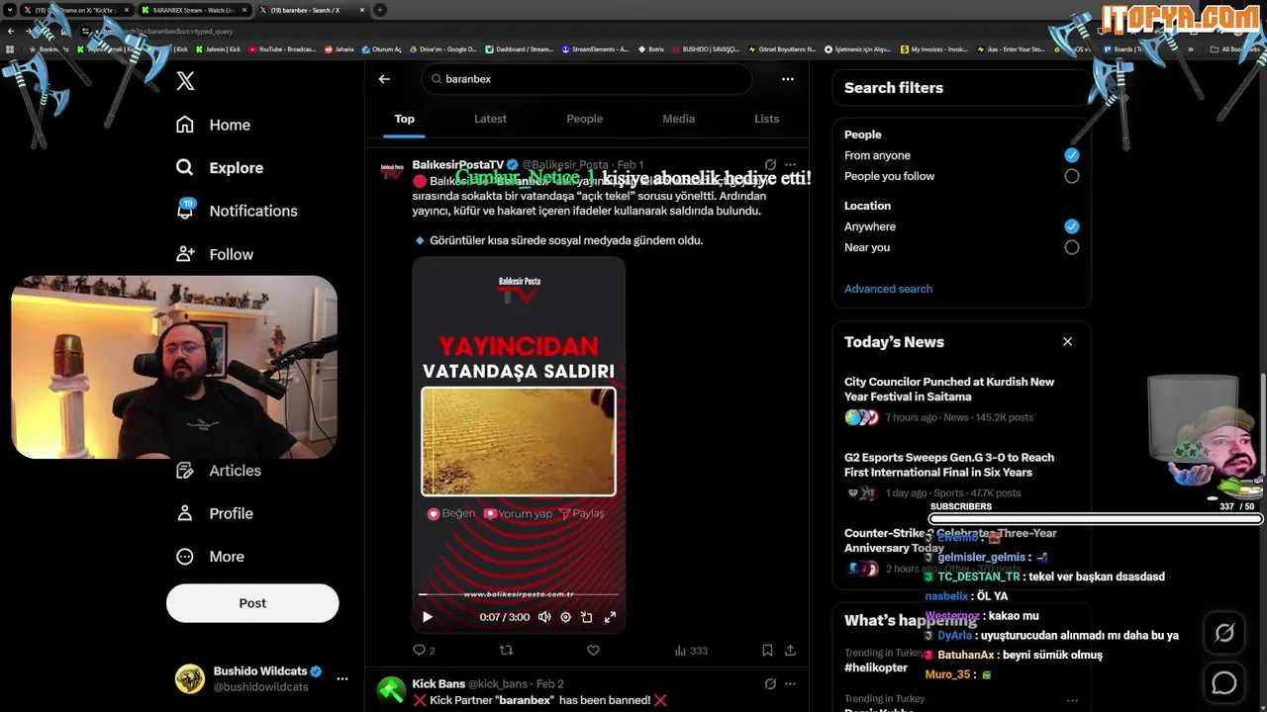Open BalıkesirPostaTV display name link
Screen dimensions: 1267x712
[458, 164]
